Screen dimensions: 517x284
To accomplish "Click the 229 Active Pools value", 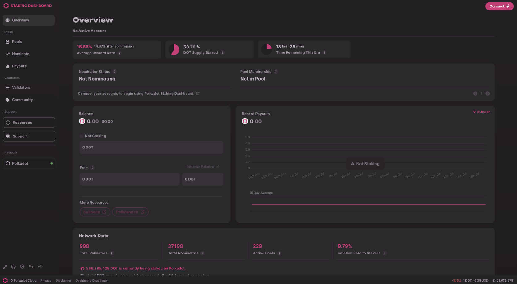I will click(257, 246).
